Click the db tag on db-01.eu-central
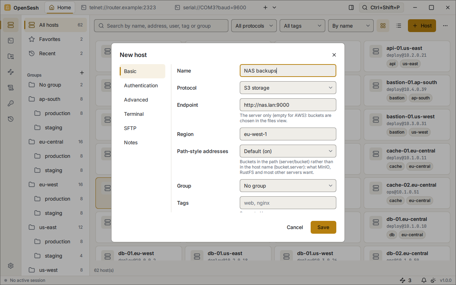This screenshot has height=285, width=456. 392,235
